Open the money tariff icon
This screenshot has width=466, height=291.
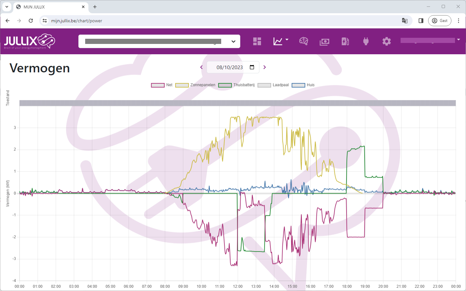(x=324, y=42)
